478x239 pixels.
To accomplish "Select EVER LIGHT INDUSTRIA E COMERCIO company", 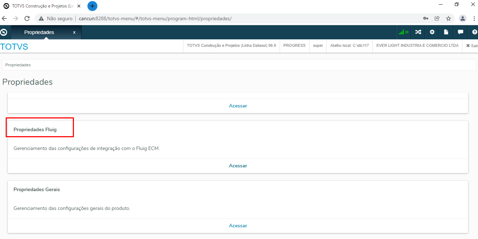I will point(417,46).
